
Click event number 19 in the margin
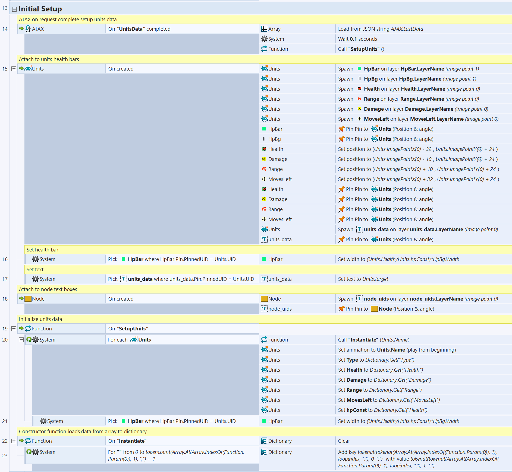5,329
